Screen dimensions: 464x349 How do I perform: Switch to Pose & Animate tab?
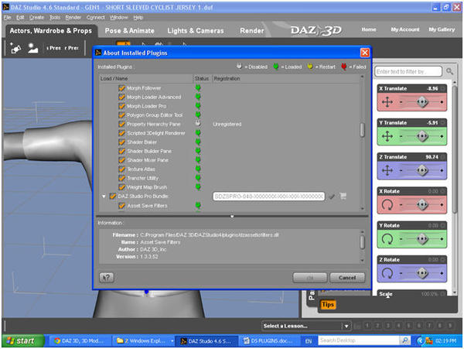[130, 31]
